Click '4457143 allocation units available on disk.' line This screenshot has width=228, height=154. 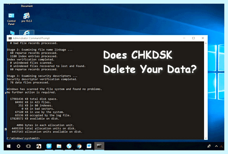click(x=47, y=132)
